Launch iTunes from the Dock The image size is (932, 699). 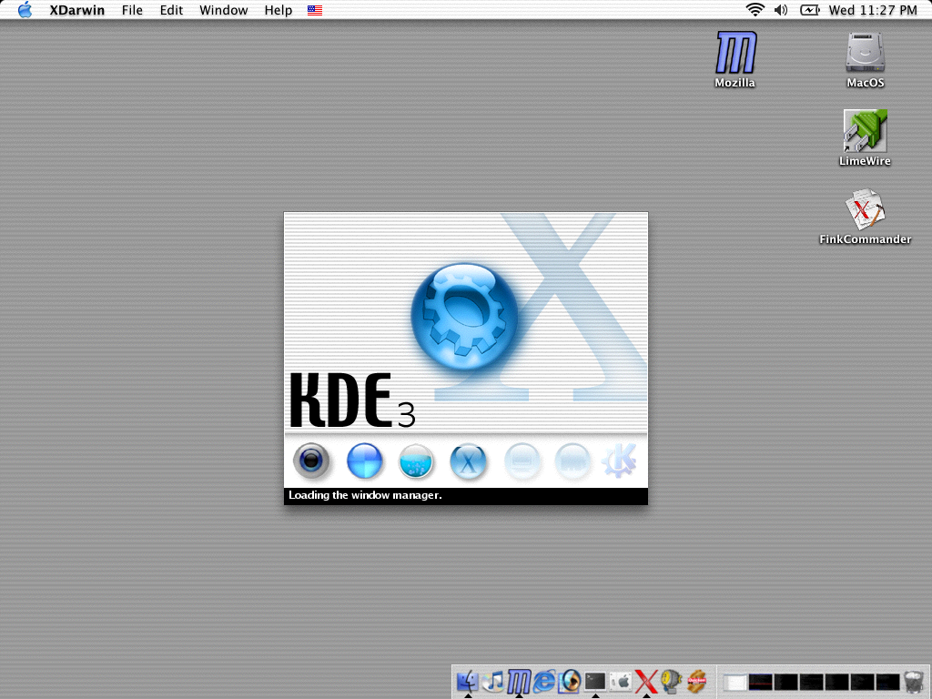493,681
